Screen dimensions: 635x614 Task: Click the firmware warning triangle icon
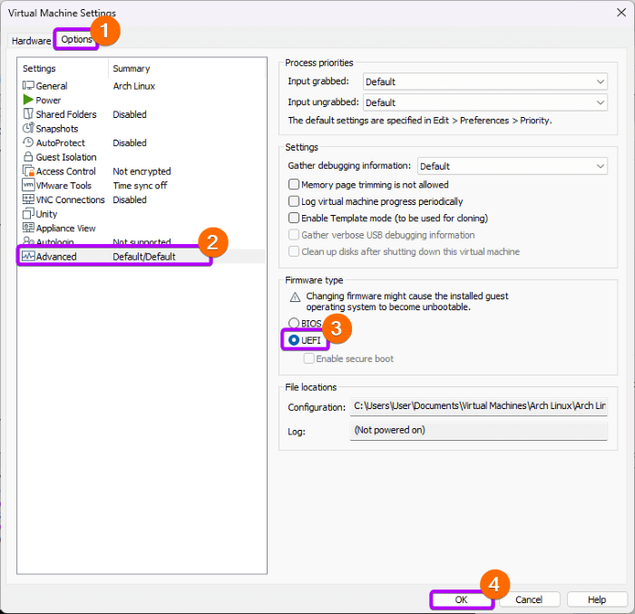click(295, 297)
